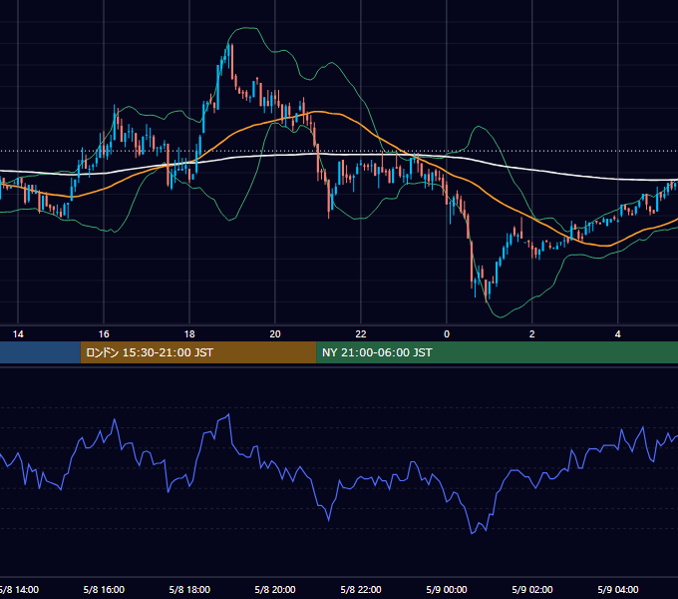
Task: Click the '5/8 22:00' label on indicator axis
Action: click(361, 590)
